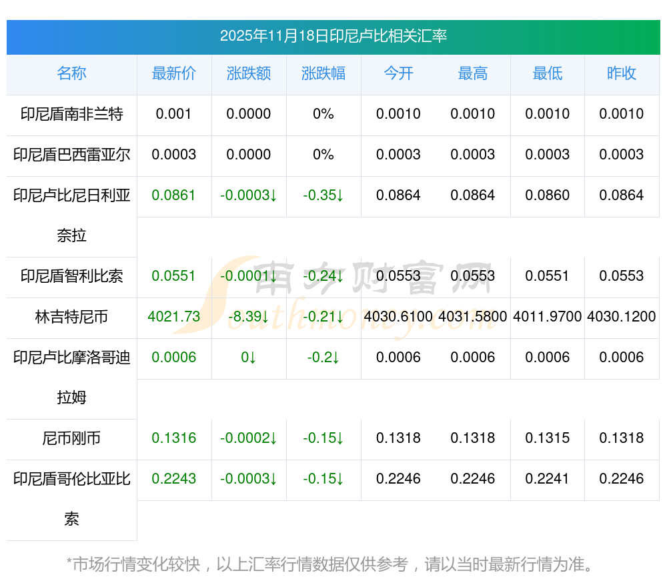Image resolution: width=667 pixels, height=585 pixels.
Task: Click the 林吉特尼币 row name
Action: point(71,317)
